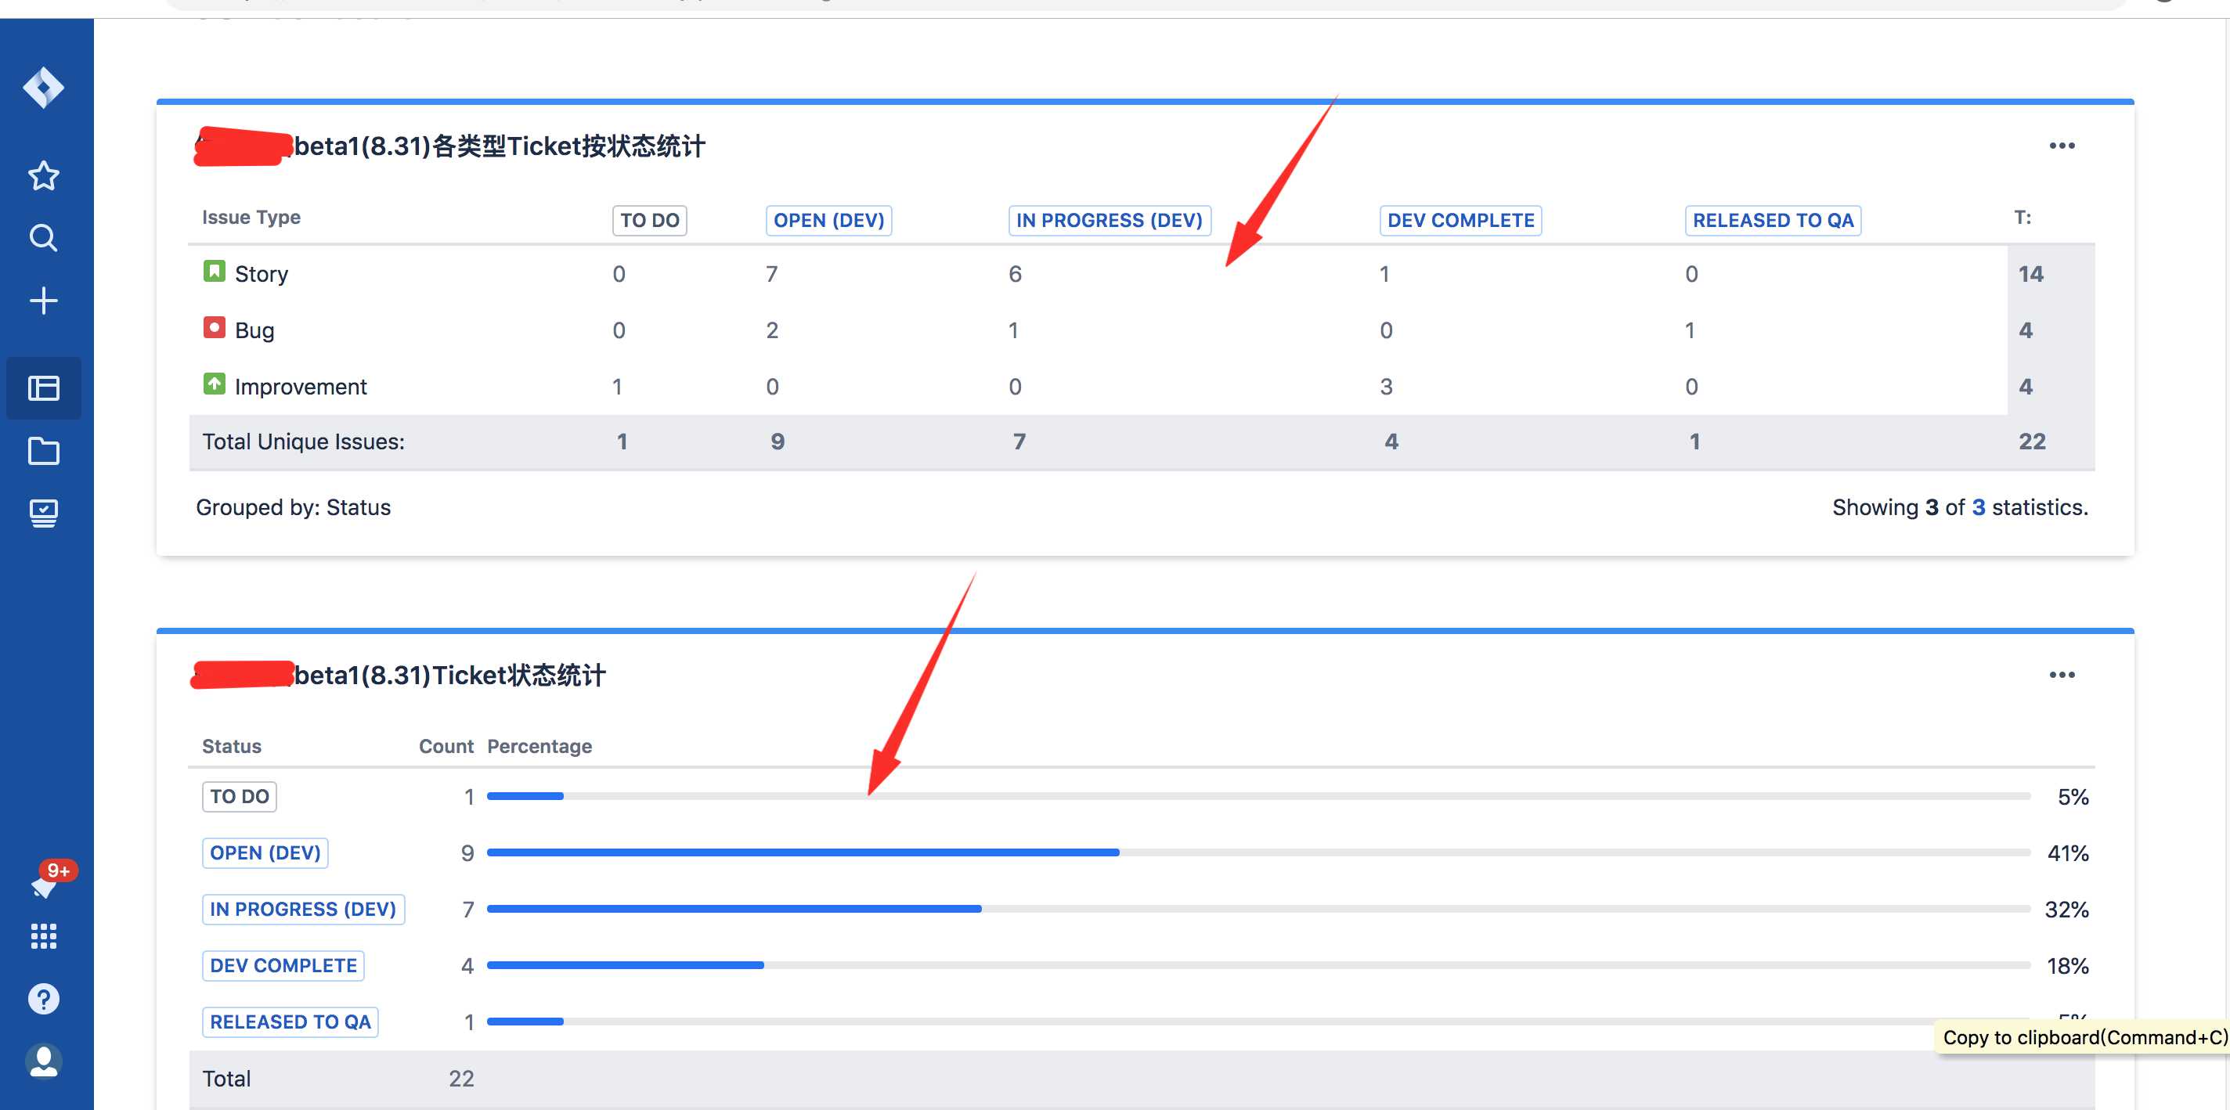Click the Jira logo in sidebar
2230x1110 pixels.
click(x=43, y=88)
